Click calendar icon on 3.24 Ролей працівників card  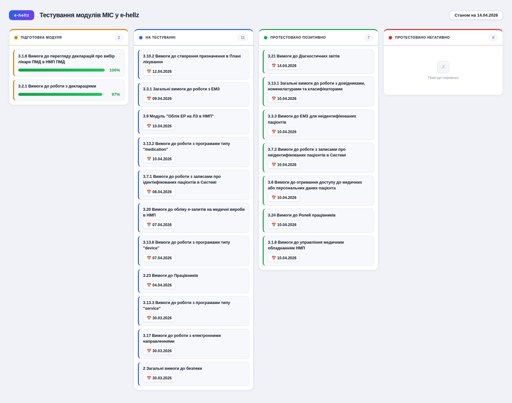(274, 225)
